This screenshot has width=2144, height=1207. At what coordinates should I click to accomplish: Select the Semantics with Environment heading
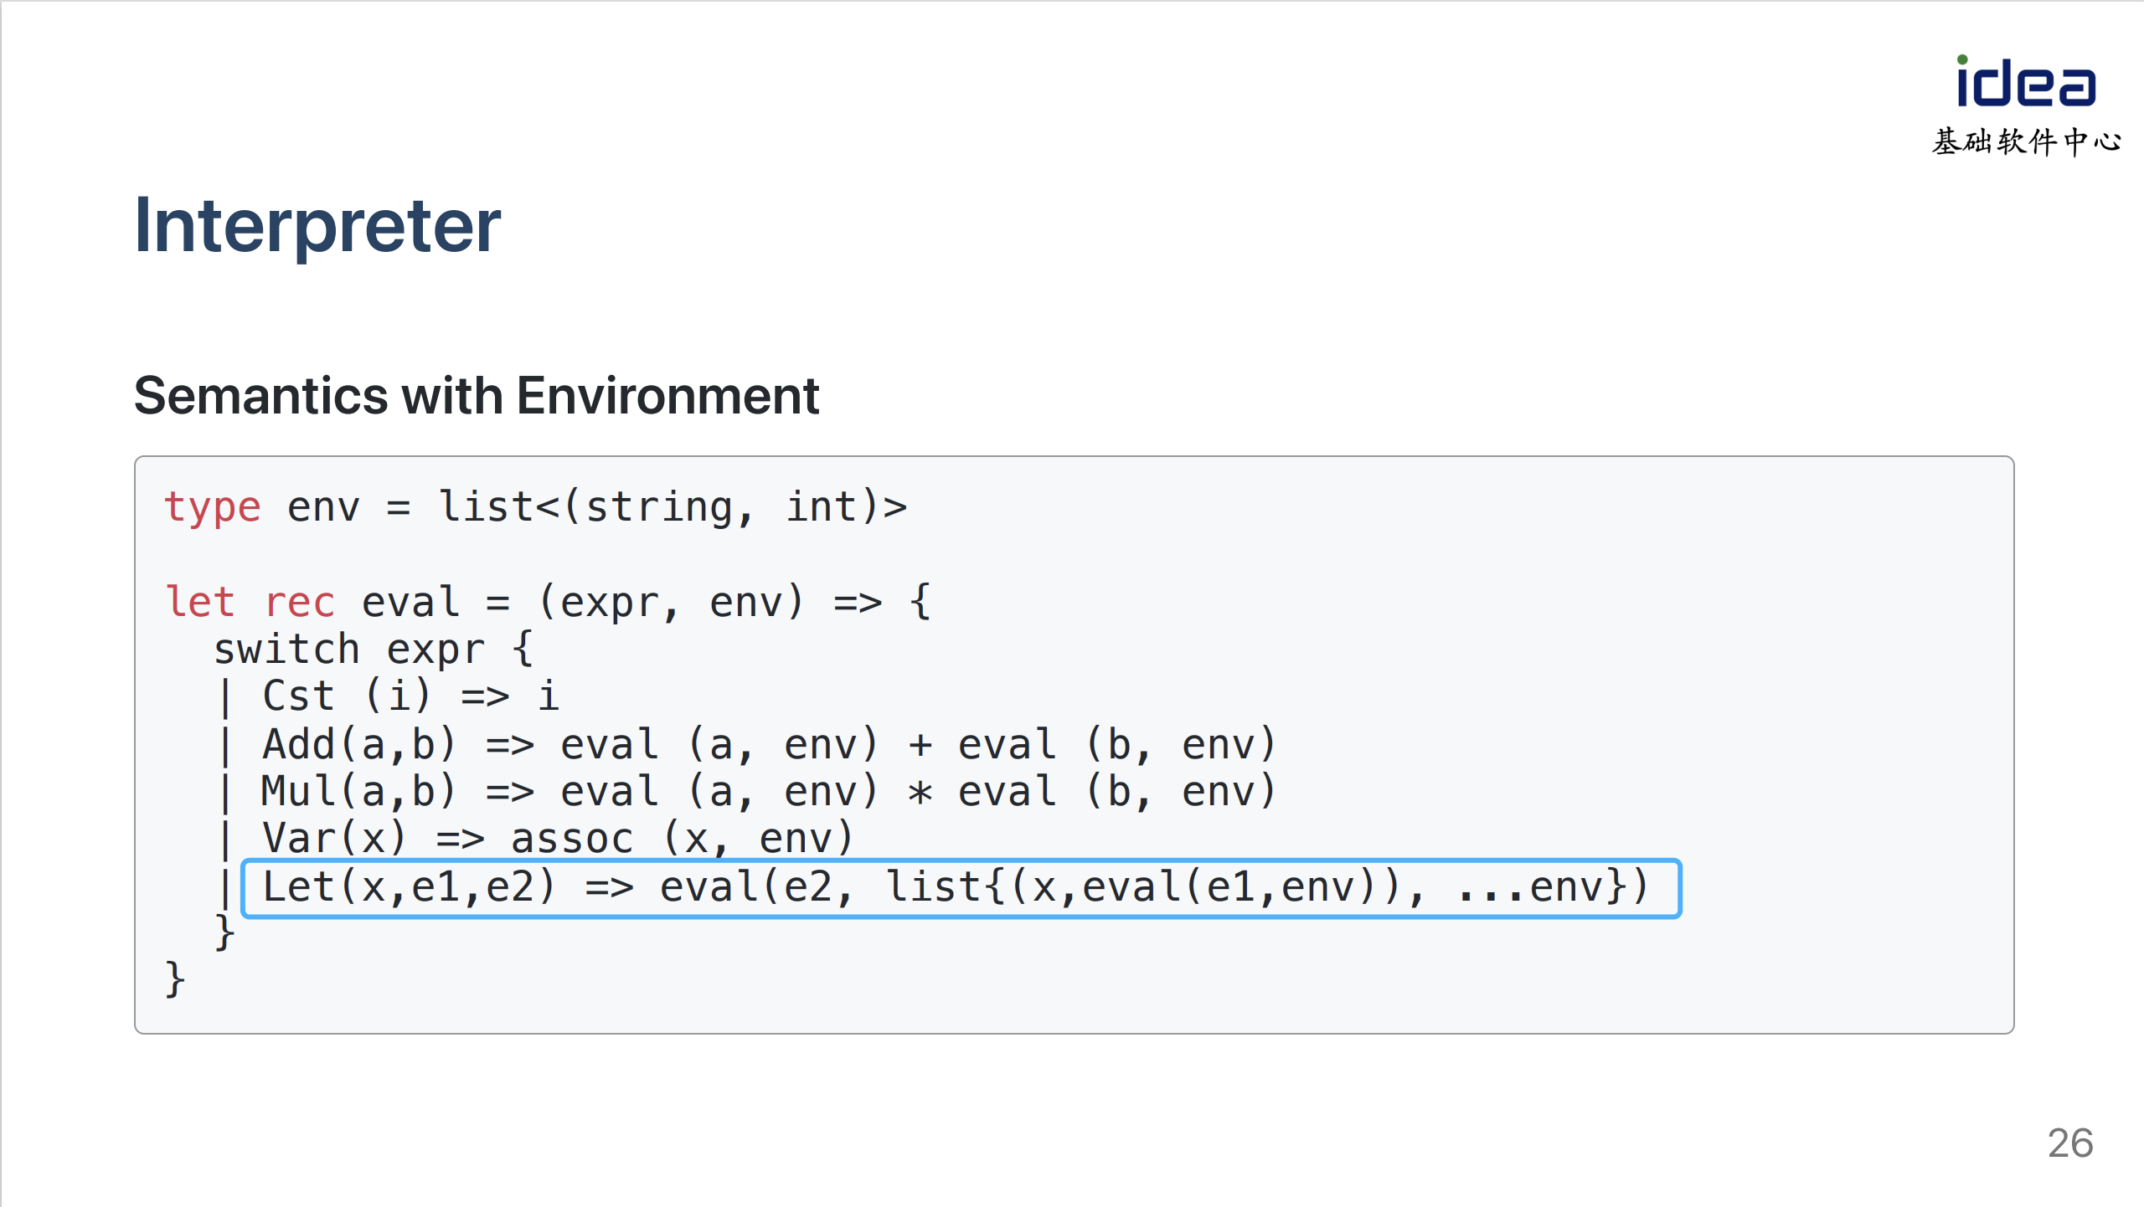(x=477, y=395)
